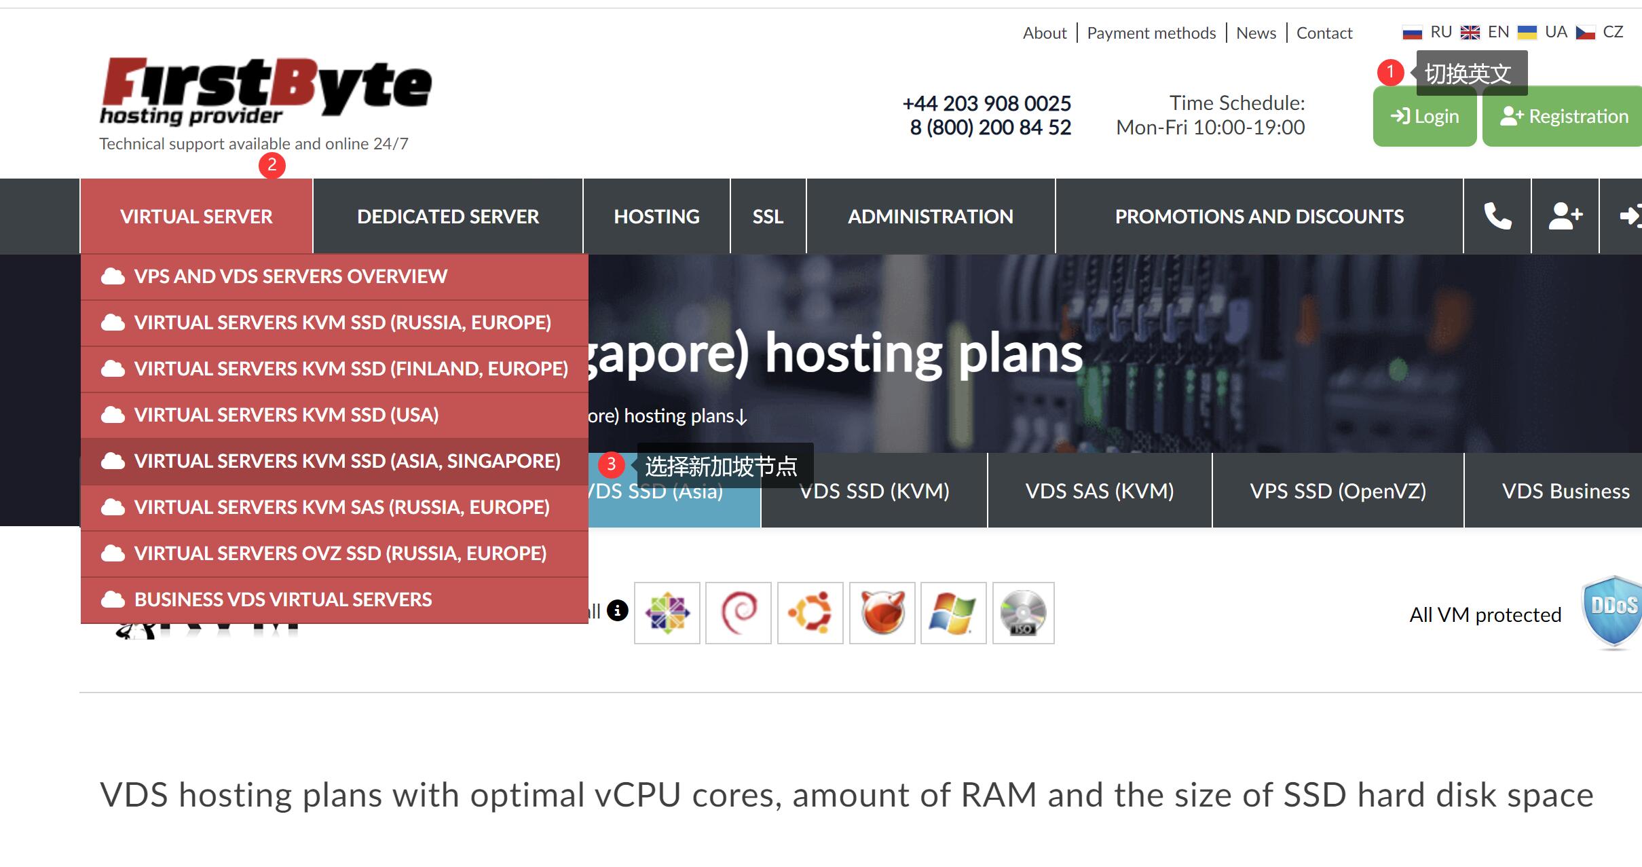Screen dimensions: 1642x867
Task: Select Business VDS Virtual Servers
Action: 335,599
